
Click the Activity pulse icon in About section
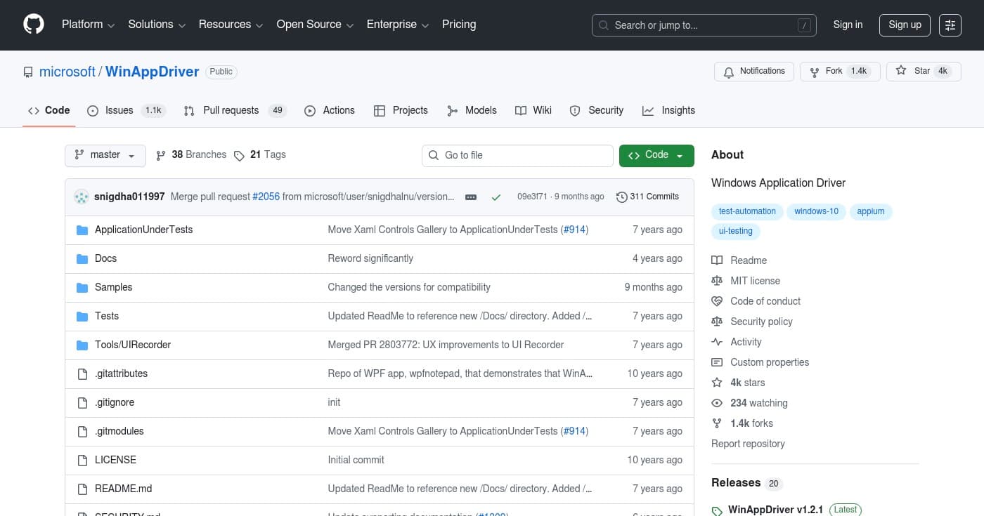pyautogui.click(x=717, y=342)
